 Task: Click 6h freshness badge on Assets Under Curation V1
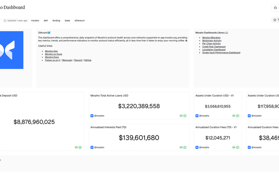pos(236,116)
